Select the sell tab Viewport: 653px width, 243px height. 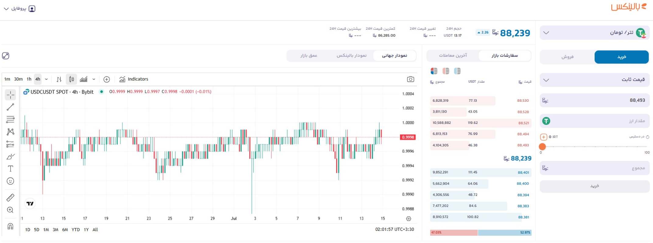(567, 57)
